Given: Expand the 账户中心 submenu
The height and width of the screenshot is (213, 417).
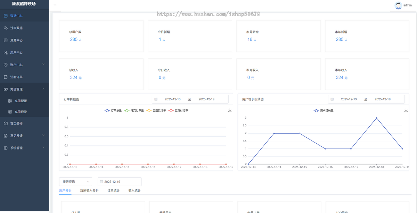Looking at the screenshot, I should pos(24,65).
